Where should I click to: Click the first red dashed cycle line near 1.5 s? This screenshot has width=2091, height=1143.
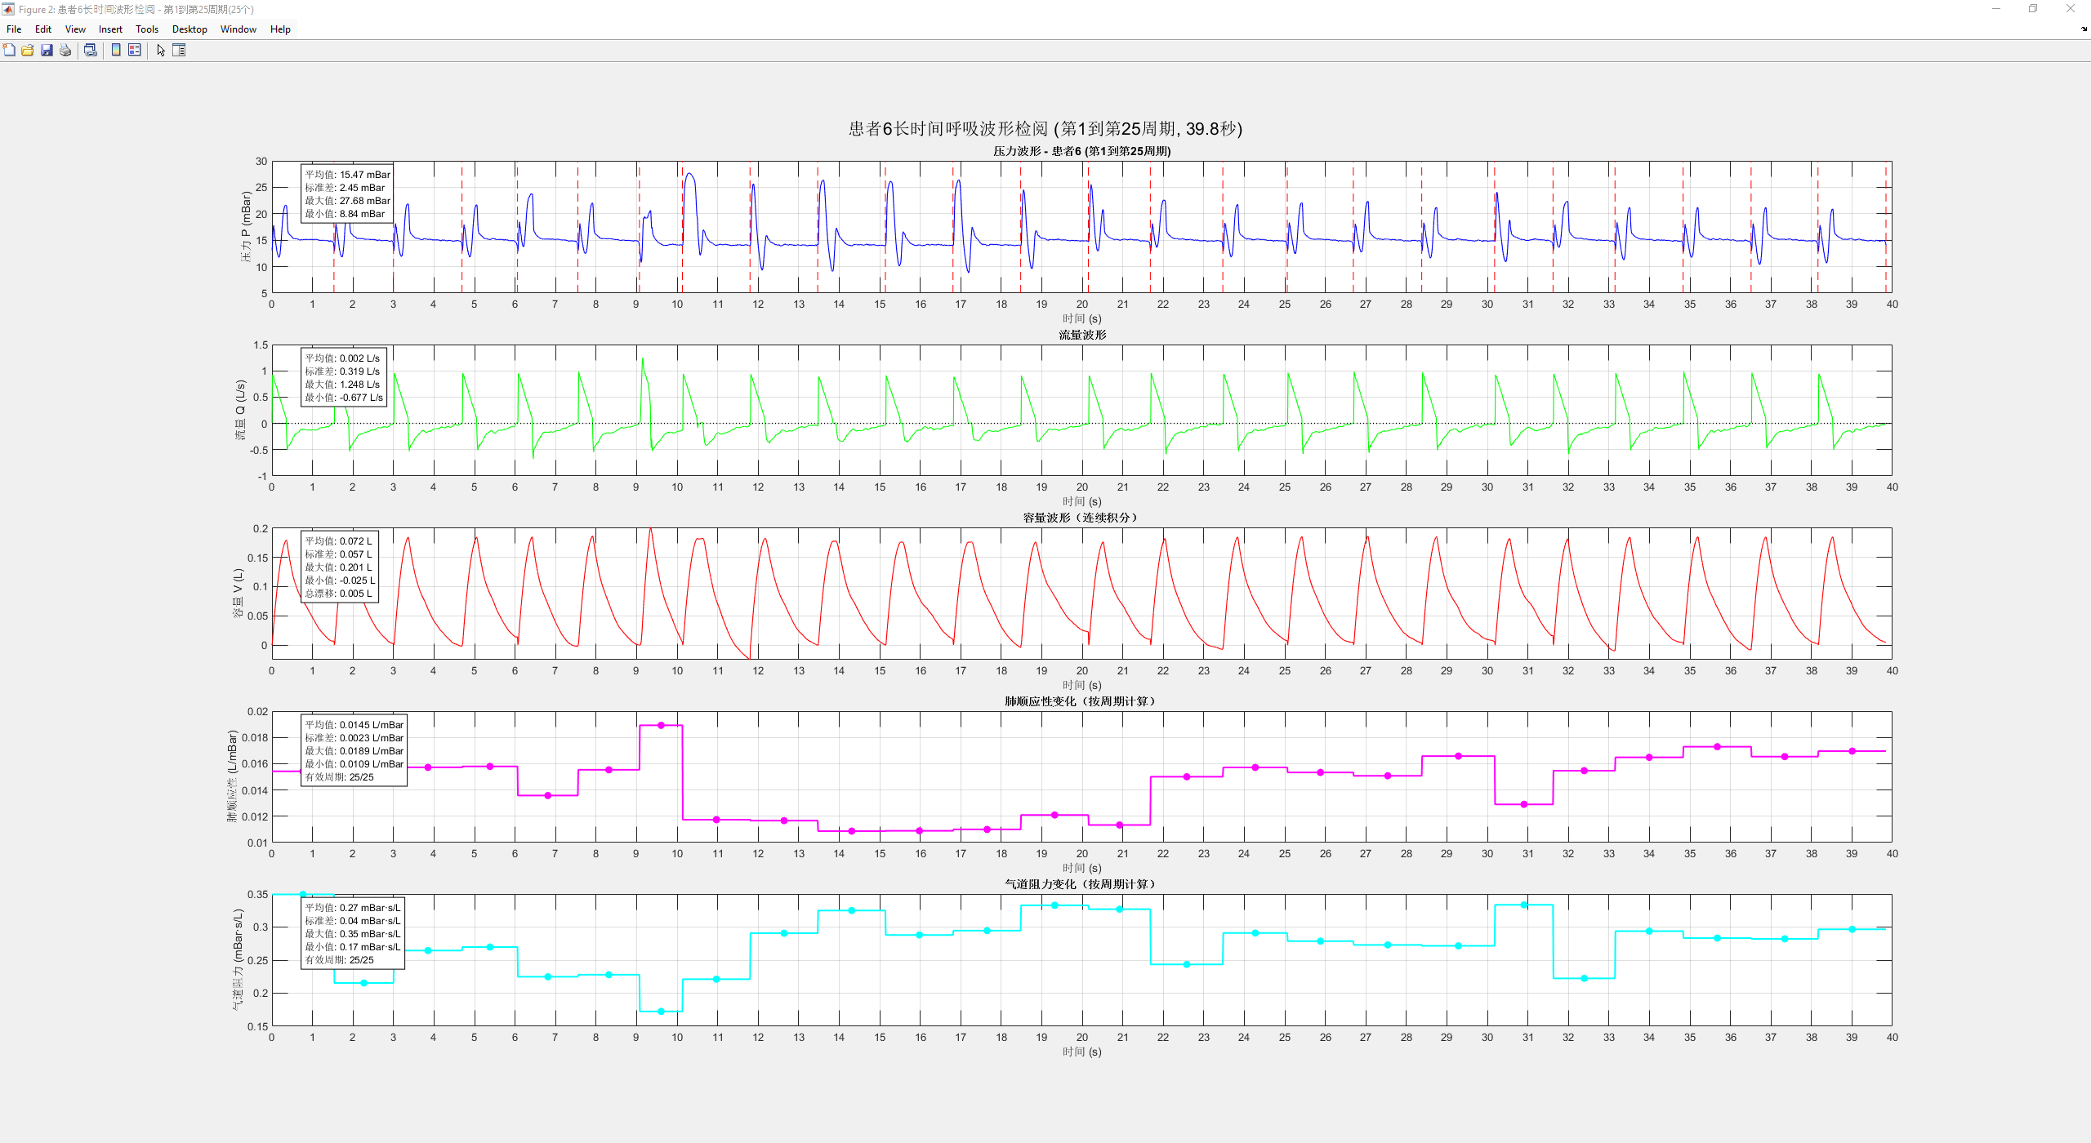coord(333,227)
